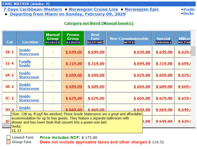Select IA-2 Special DASHSALE fare $699.00
The width and height of the screenshot is (197, 149).
tap(164, 75)
